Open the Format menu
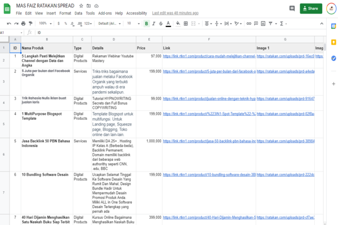 coord(65,13)
